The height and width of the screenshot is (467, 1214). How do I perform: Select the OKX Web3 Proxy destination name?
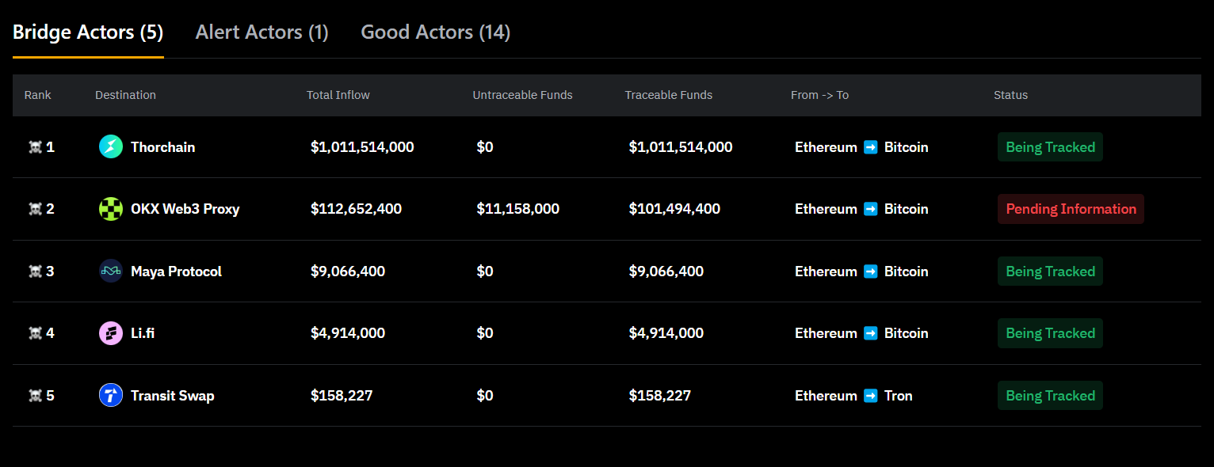[x=185, y=209]
